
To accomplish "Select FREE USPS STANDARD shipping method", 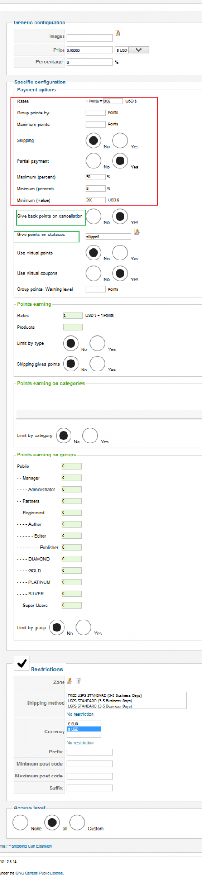I will [104, 695].
